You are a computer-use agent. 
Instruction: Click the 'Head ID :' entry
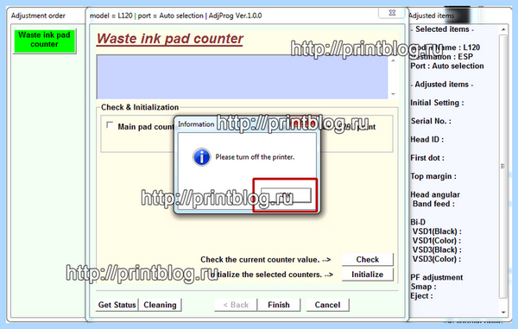pos(426,139)
